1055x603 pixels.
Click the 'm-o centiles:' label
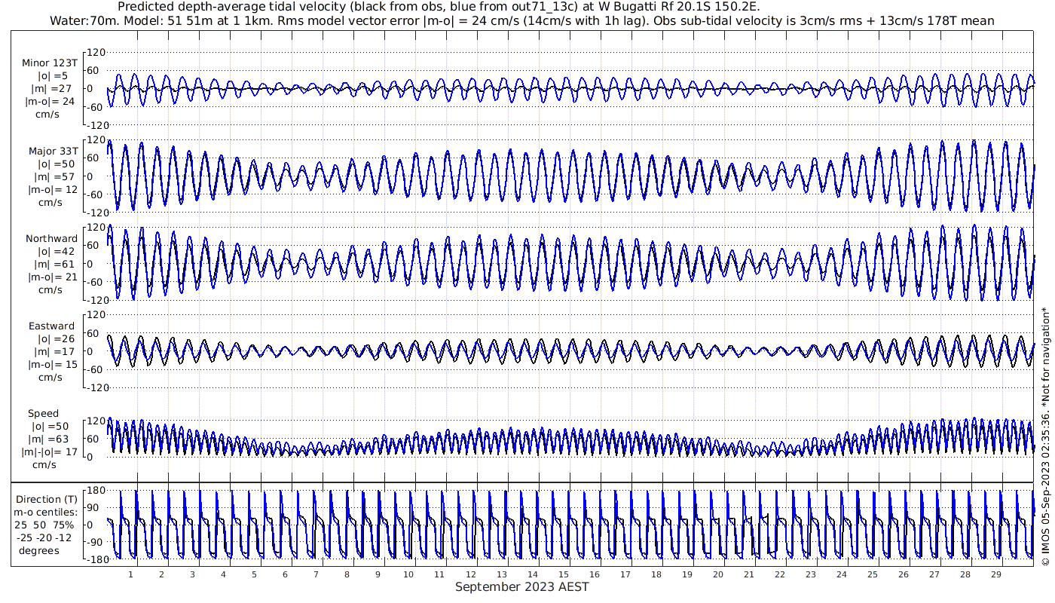point(46,512)
